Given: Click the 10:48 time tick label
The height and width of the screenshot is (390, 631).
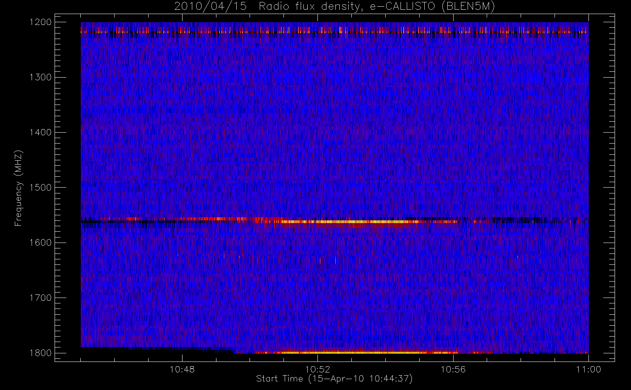Looking at the screenshot, I should click(182, 369).
